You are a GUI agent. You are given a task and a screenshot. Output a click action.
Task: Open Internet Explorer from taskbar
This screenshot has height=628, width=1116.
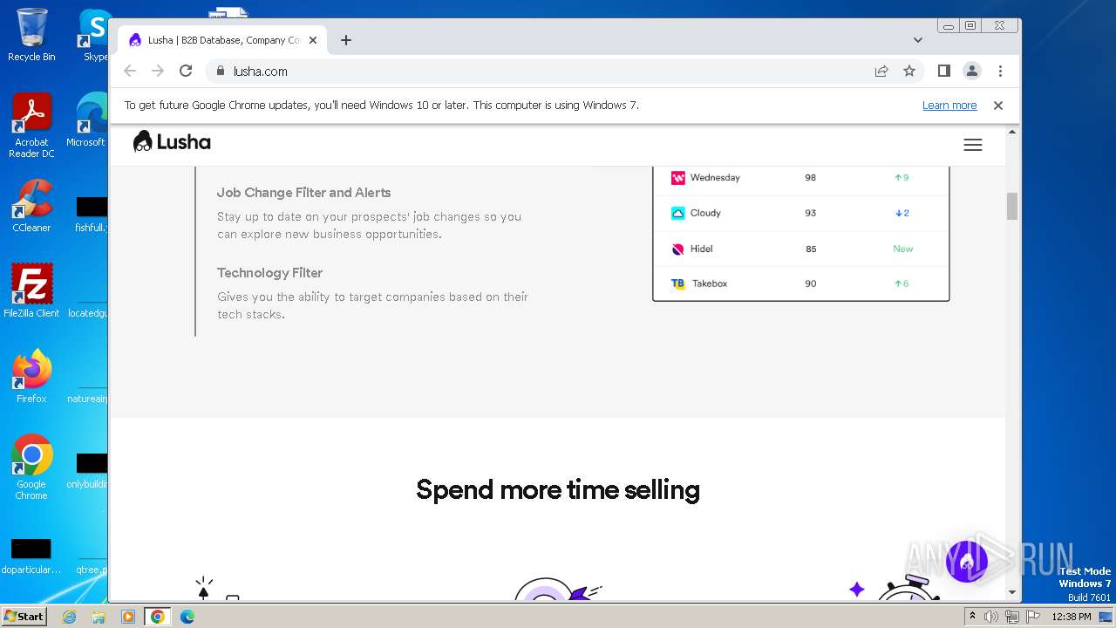[x=70, y=617]
